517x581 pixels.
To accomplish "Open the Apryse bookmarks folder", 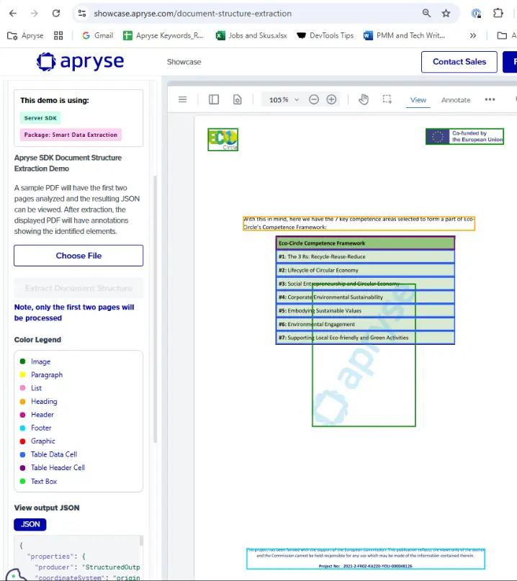I will pyautogui.click(x=25, y=35).
